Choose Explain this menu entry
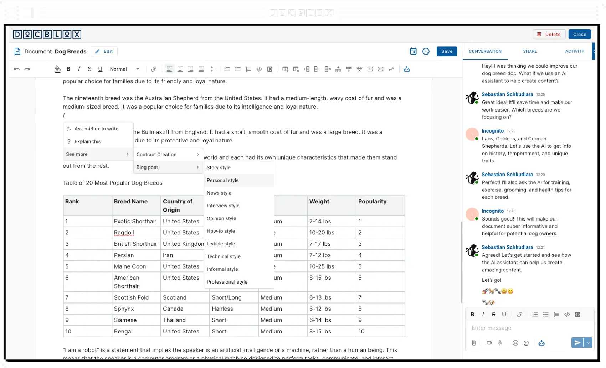Viewport: 606px width, 368px height. 98,141
